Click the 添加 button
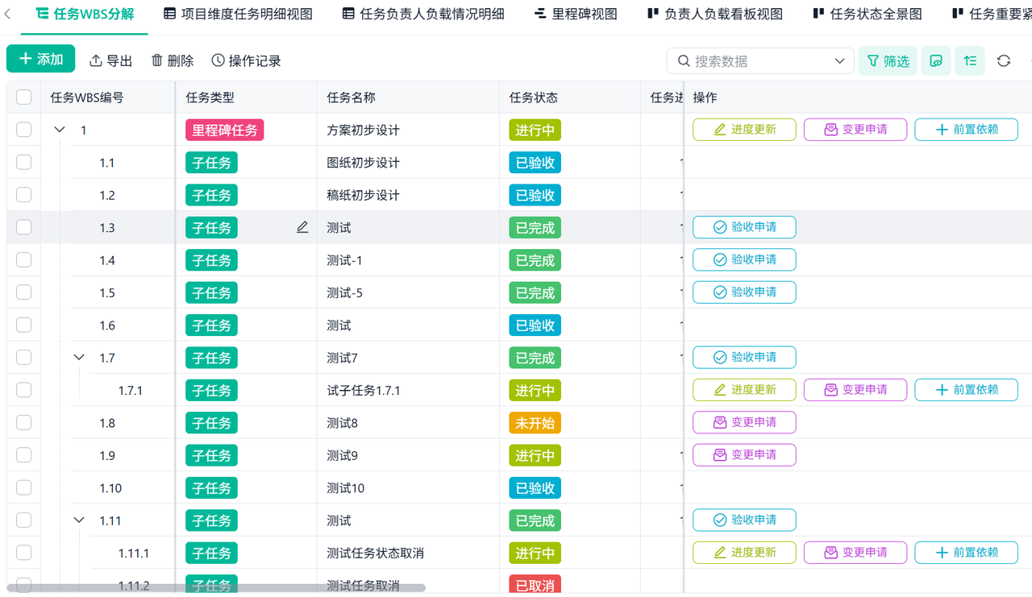The width and height of the screenshot is (1032, 597). coord(40,59)
